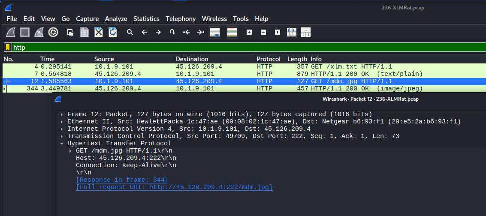This screenshot has width=486, height=216.
Task: Open the Go menu
Action: (65, 19)
